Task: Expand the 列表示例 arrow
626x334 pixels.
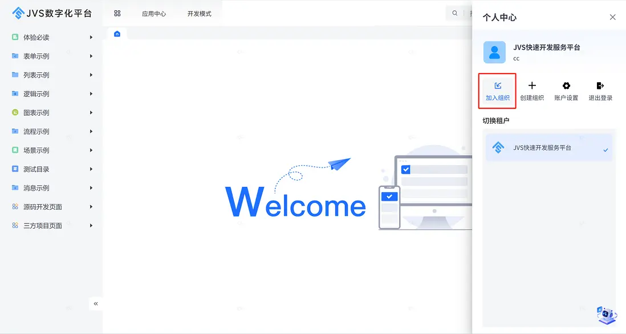Action: pos(91,75)
